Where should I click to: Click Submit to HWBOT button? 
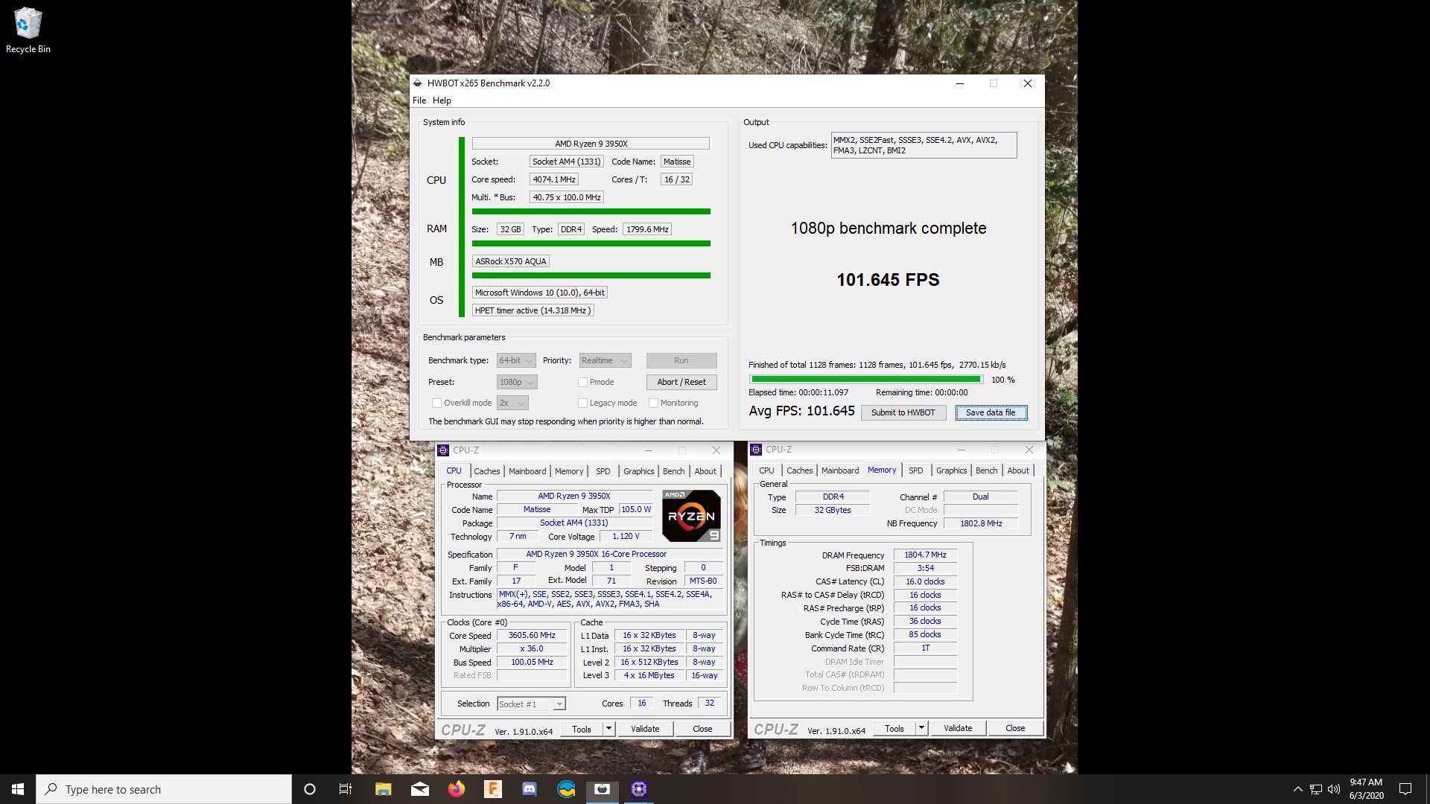(903, 412)
